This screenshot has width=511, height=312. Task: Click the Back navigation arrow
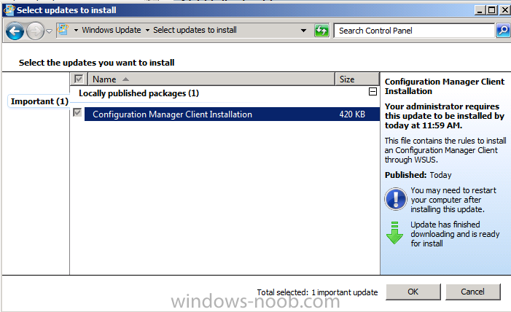click(15, 31)
